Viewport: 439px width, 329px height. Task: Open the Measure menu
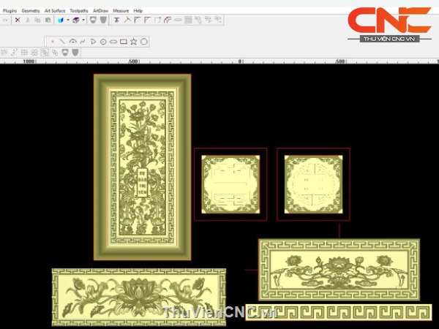(x=121, y=11)
